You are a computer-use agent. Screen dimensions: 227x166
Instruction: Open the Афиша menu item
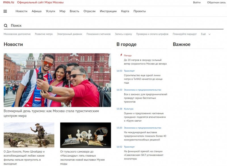(37, 11)
